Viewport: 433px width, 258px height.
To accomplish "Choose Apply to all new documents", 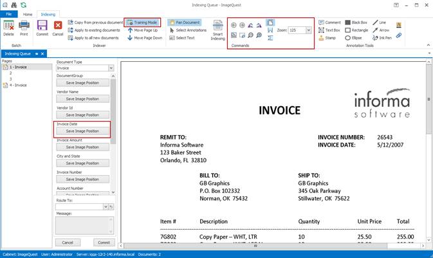I will pyautogui.click(x=93, y=38).
